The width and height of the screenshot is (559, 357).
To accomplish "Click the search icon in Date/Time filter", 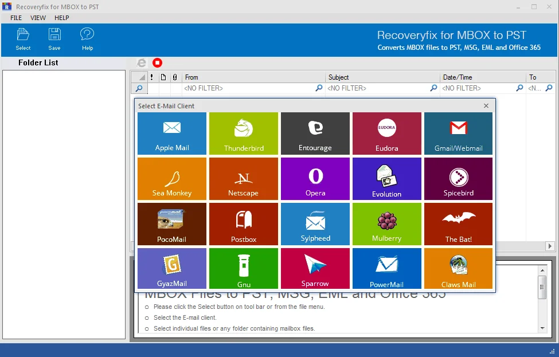I will pyautogui.click(x=520, y=88).
